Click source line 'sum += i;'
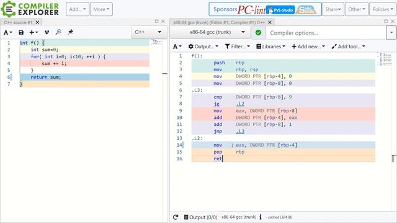 coord(84,63)
